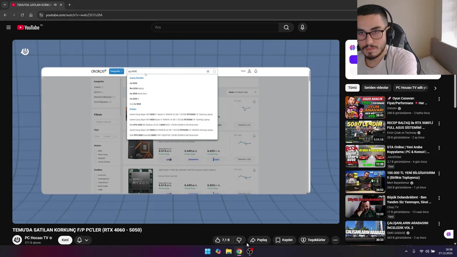Start voice search with microphone icon
This screenshot has height=257, width=457.
tap(302, 27)
